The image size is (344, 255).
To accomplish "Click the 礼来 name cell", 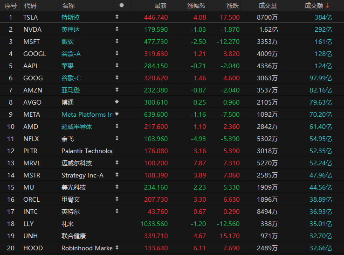I will [x=68, y=224].
